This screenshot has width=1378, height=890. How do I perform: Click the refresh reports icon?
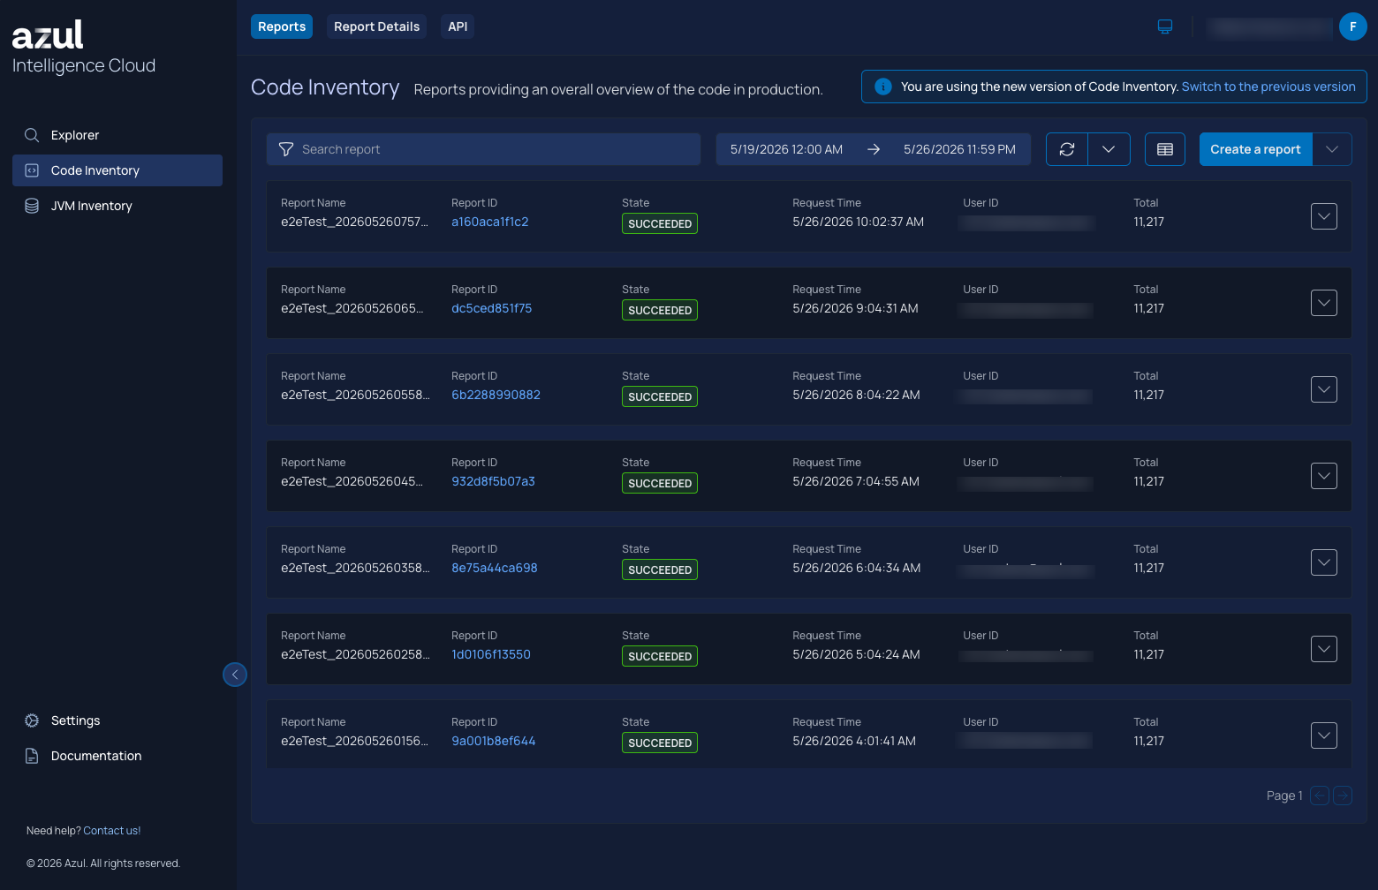tap(1067, 149)
